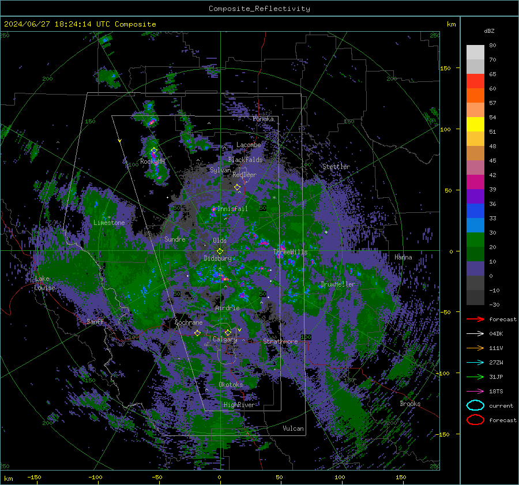Pick the red 65-60 dBZ swatch

click(x=475, y=81)
